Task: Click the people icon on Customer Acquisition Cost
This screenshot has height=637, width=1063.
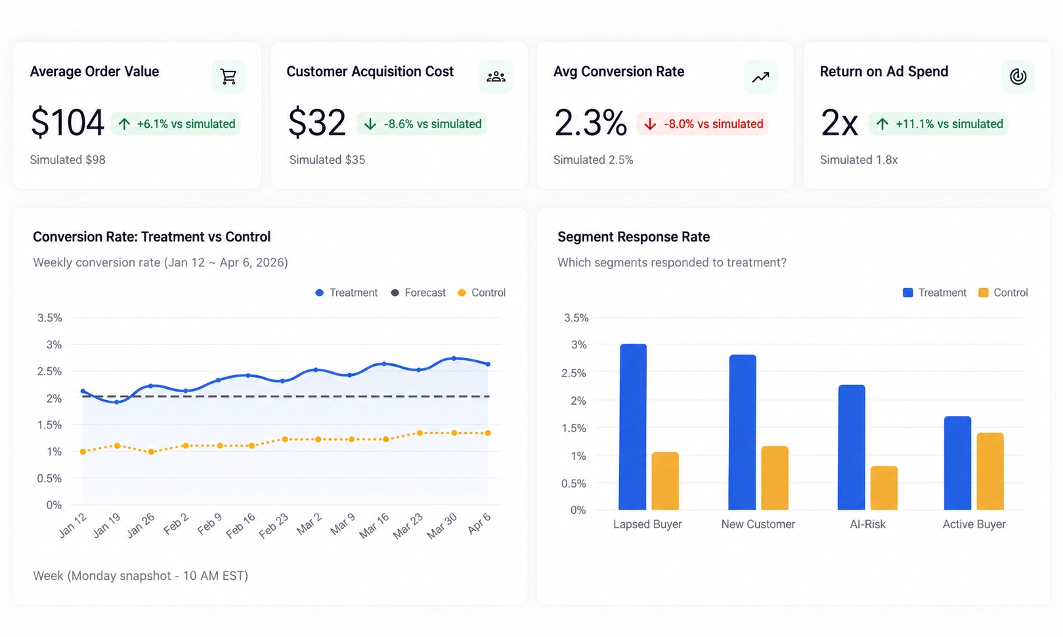Action: coord(496,77)
